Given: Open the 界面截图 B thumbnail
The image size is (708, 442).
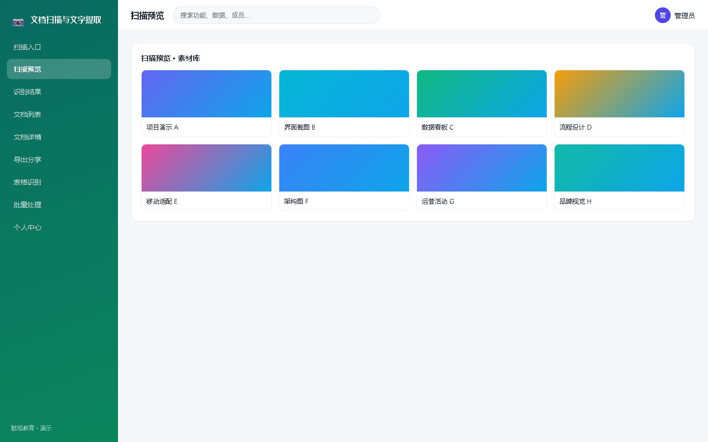Looking at the screenshot, I should point(344,94).
